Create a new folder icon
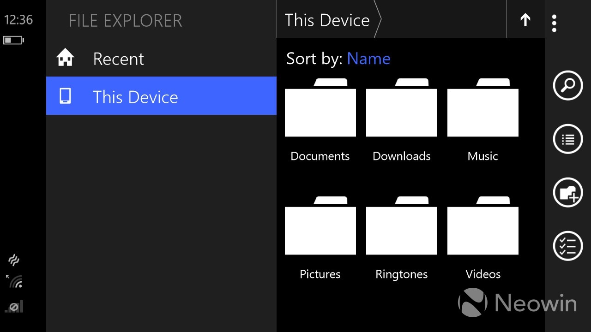Screen dimensions: 591x332 pyautogui.click(x=568, y=192)
